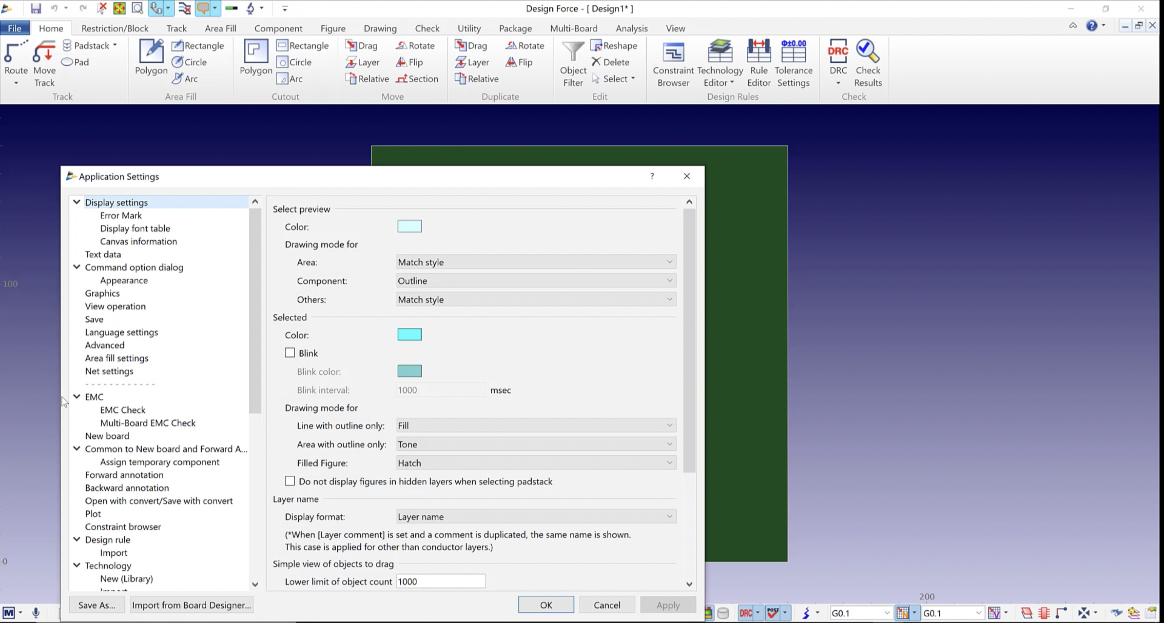Click OK in Application Settings
The height and width of the screenshot is (623, 1164).
[546, 605]
